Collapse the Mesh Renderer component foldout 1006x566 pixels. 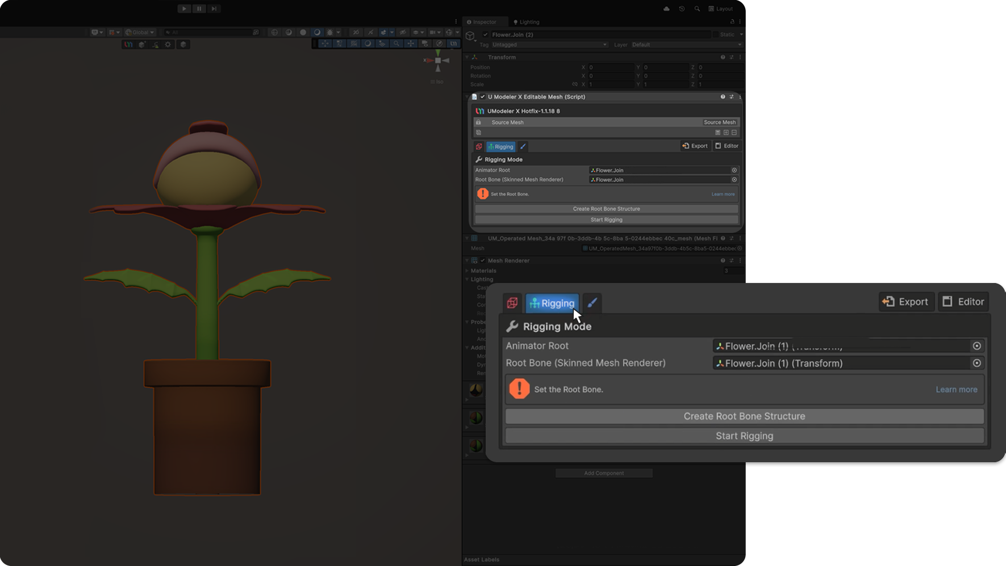467,261
